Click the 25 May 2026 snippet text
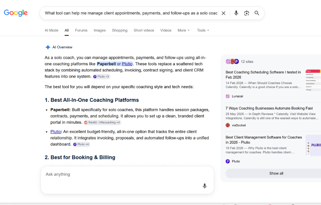Image resolution: width=321 pixels, height=205 pixels. pos(272,116)
